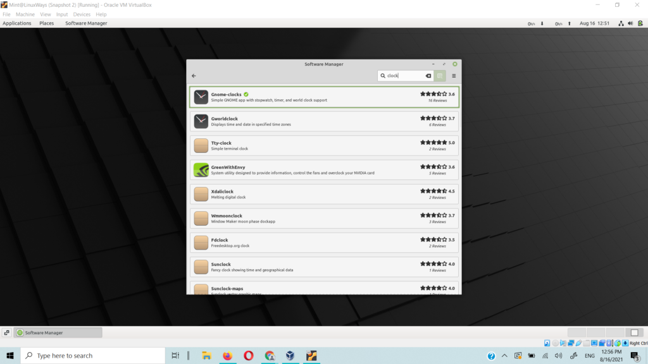Go back using the Software Manager back arrow
Viewport: 648px width, 364px height.
coord(194,76)
